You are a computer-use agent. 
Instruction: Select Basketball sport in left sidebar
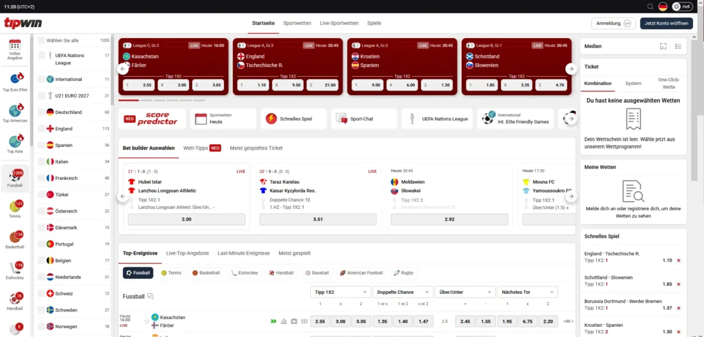15,239
